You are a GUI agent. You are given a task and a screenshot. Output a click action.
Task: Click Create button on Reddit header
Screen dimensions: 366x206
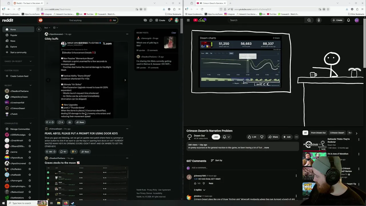click(x=160, y=20)
